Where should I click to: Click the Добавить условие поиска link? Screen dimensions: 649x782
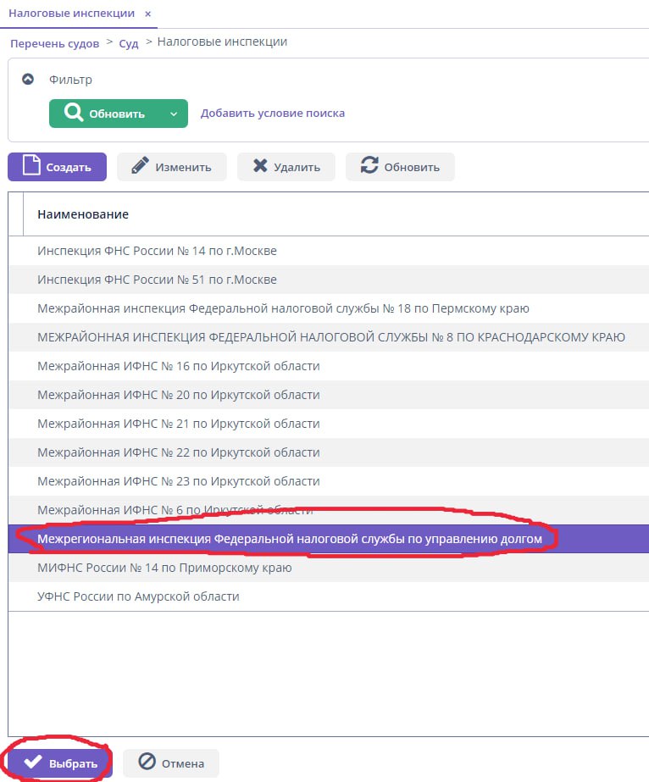coord(272,114)
